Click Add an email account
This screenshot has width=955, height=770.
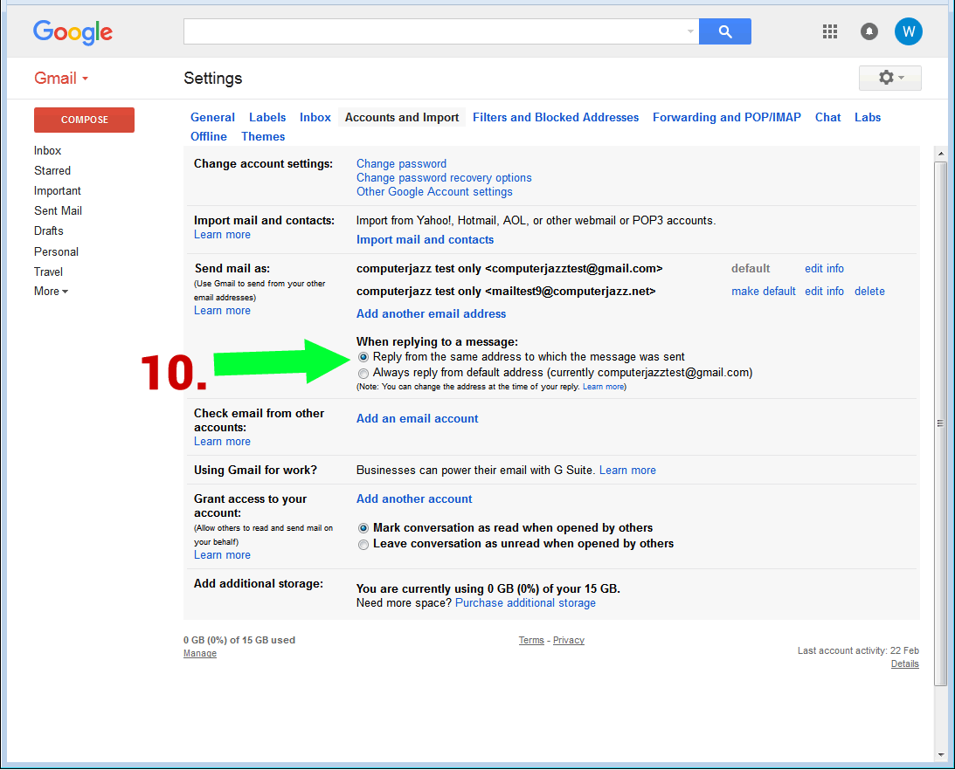coord(417,419)
